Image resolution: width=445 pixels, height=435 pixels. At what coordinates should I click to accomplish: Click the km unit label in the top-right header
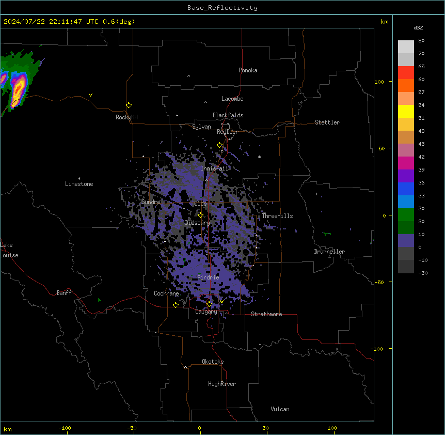pyautogui.click(x=384, y=22)
